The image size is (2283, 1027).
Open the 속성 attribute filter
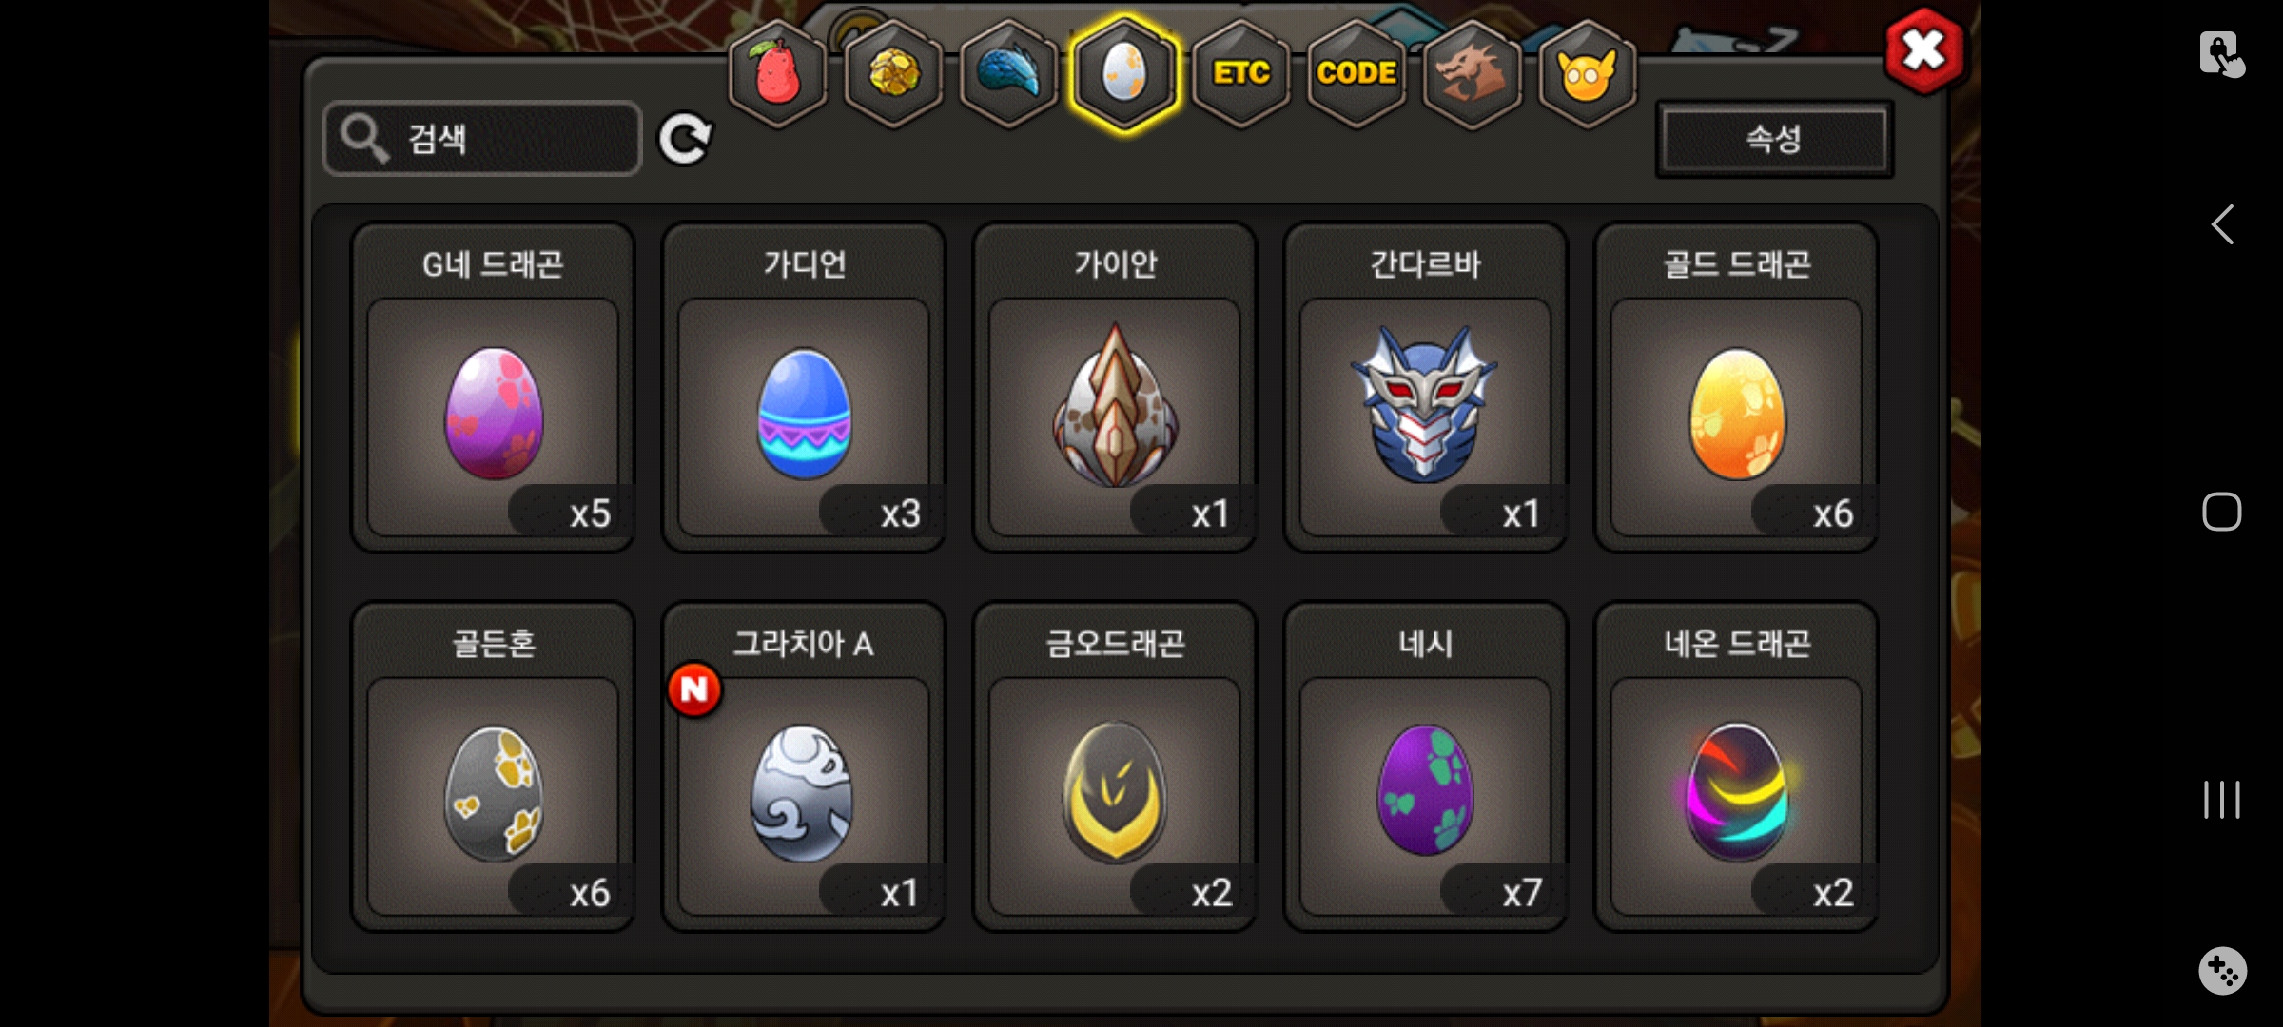click(x=1774, y=139)
